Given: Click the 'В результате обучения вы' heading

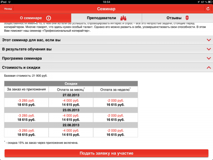Looking at the screenshot, I should (27, 49).
